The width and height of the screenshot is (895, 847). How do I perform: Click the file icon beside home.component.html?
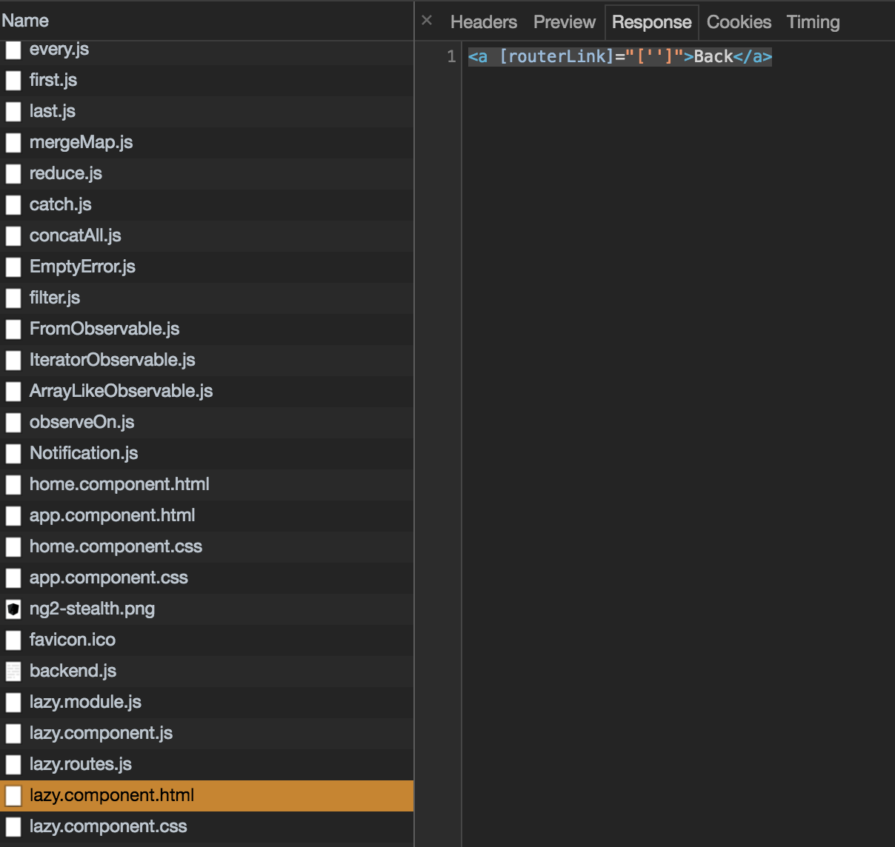click(13, 485)
